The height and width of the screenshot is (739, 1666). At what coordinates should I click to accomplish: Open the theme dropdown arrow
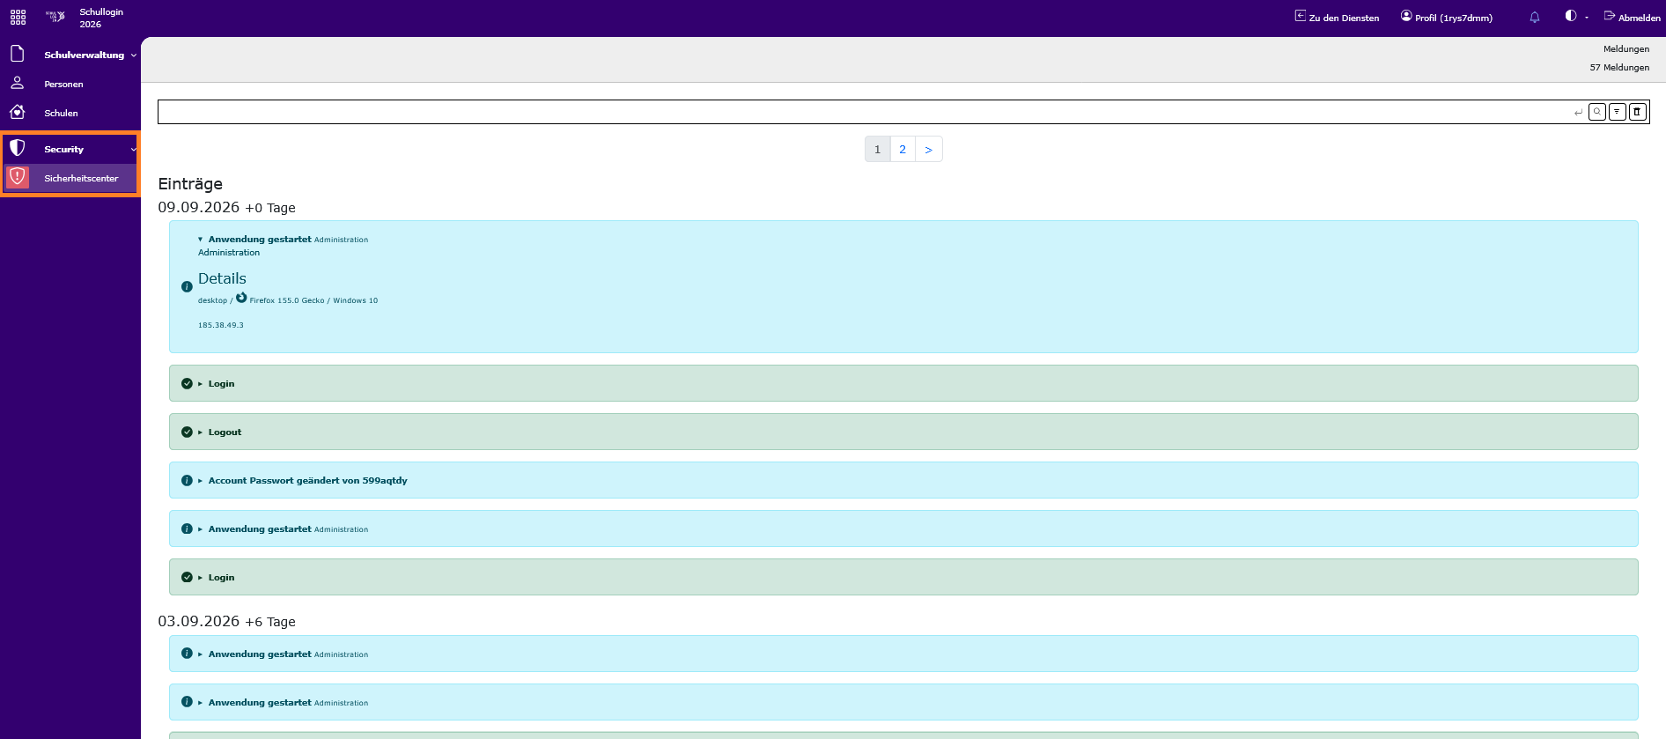pos(1587,18)
